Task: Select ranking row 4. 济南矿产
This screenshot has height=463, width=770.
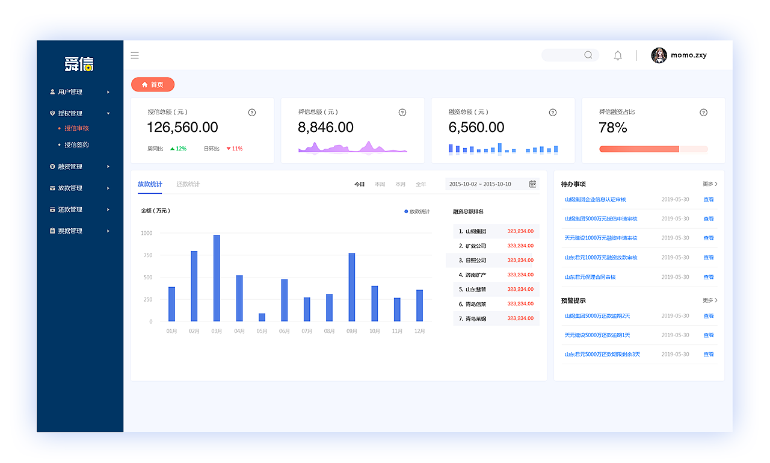Action: tap(496, 275)
